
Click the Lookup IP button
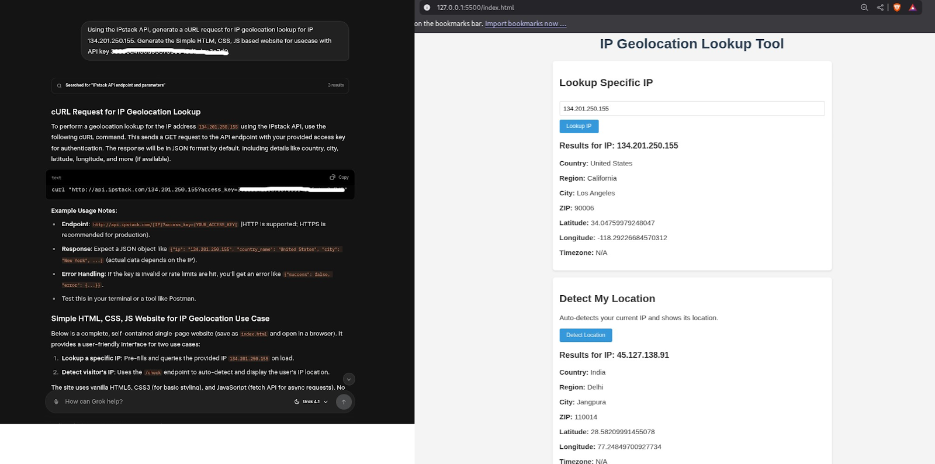pos(579,126)
